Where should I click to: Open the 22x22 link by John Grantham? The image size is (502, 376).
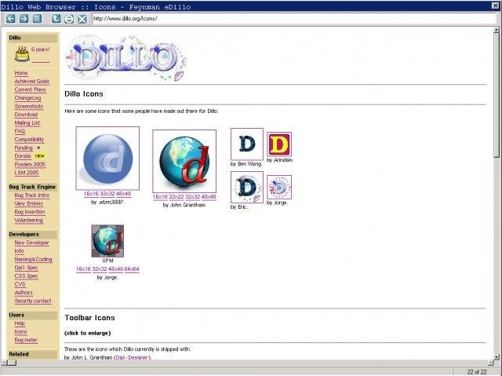[x=176, y=197]
